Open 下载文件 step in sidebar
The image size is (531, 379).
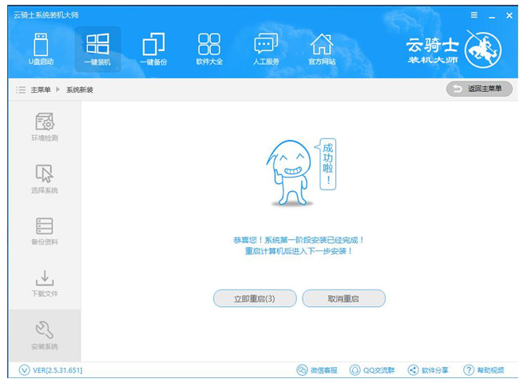[45, 283]
